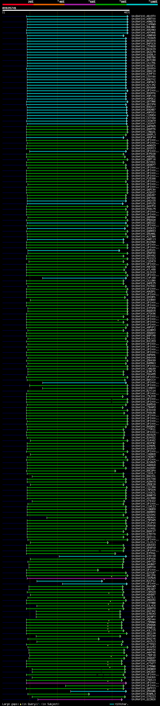Open UniRef100_Q86FP6 entry
Screen dimensions: 160x706
click(143, 129)
